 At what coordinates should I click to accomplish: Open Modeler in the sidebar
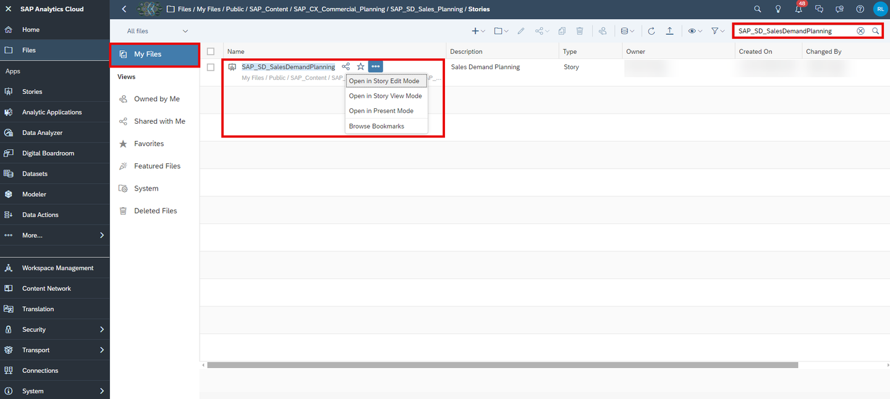[55, 194]
